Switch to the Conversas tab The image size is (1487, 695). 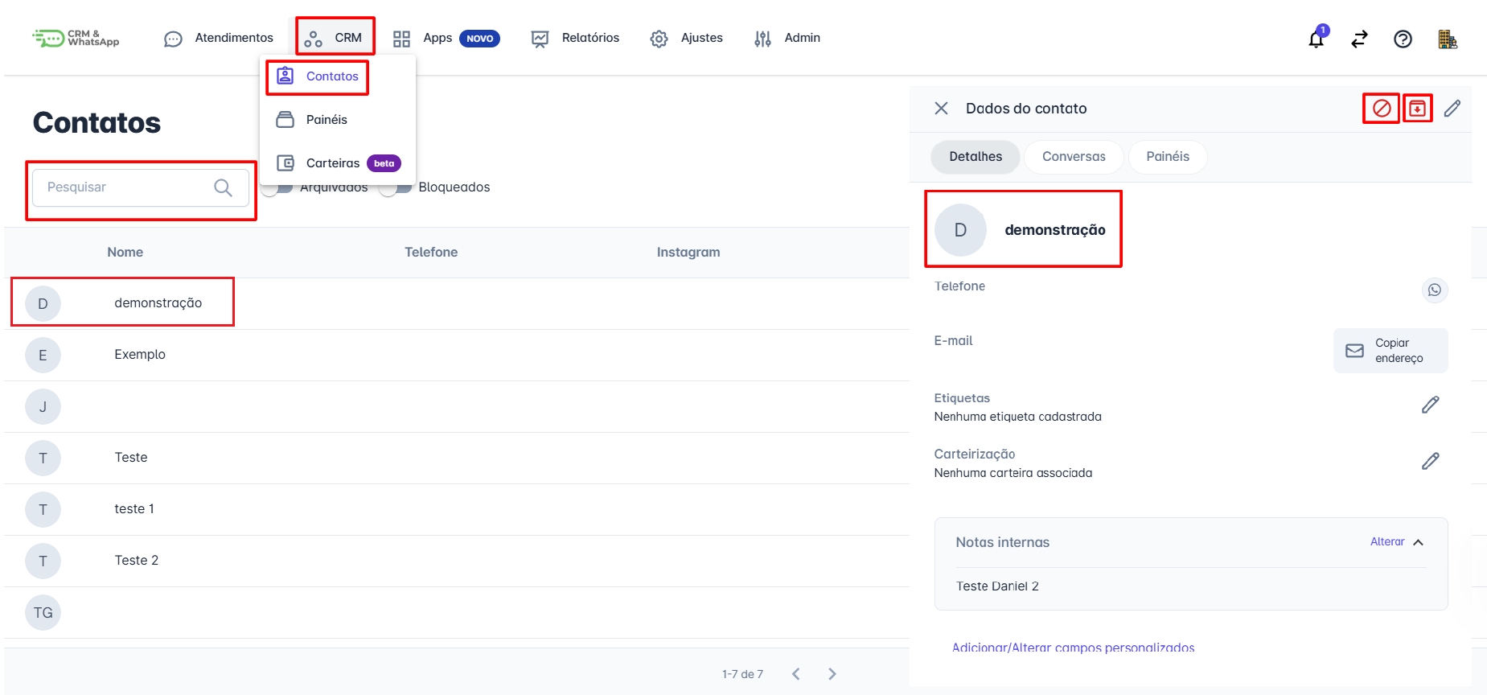click(1074, 157)
